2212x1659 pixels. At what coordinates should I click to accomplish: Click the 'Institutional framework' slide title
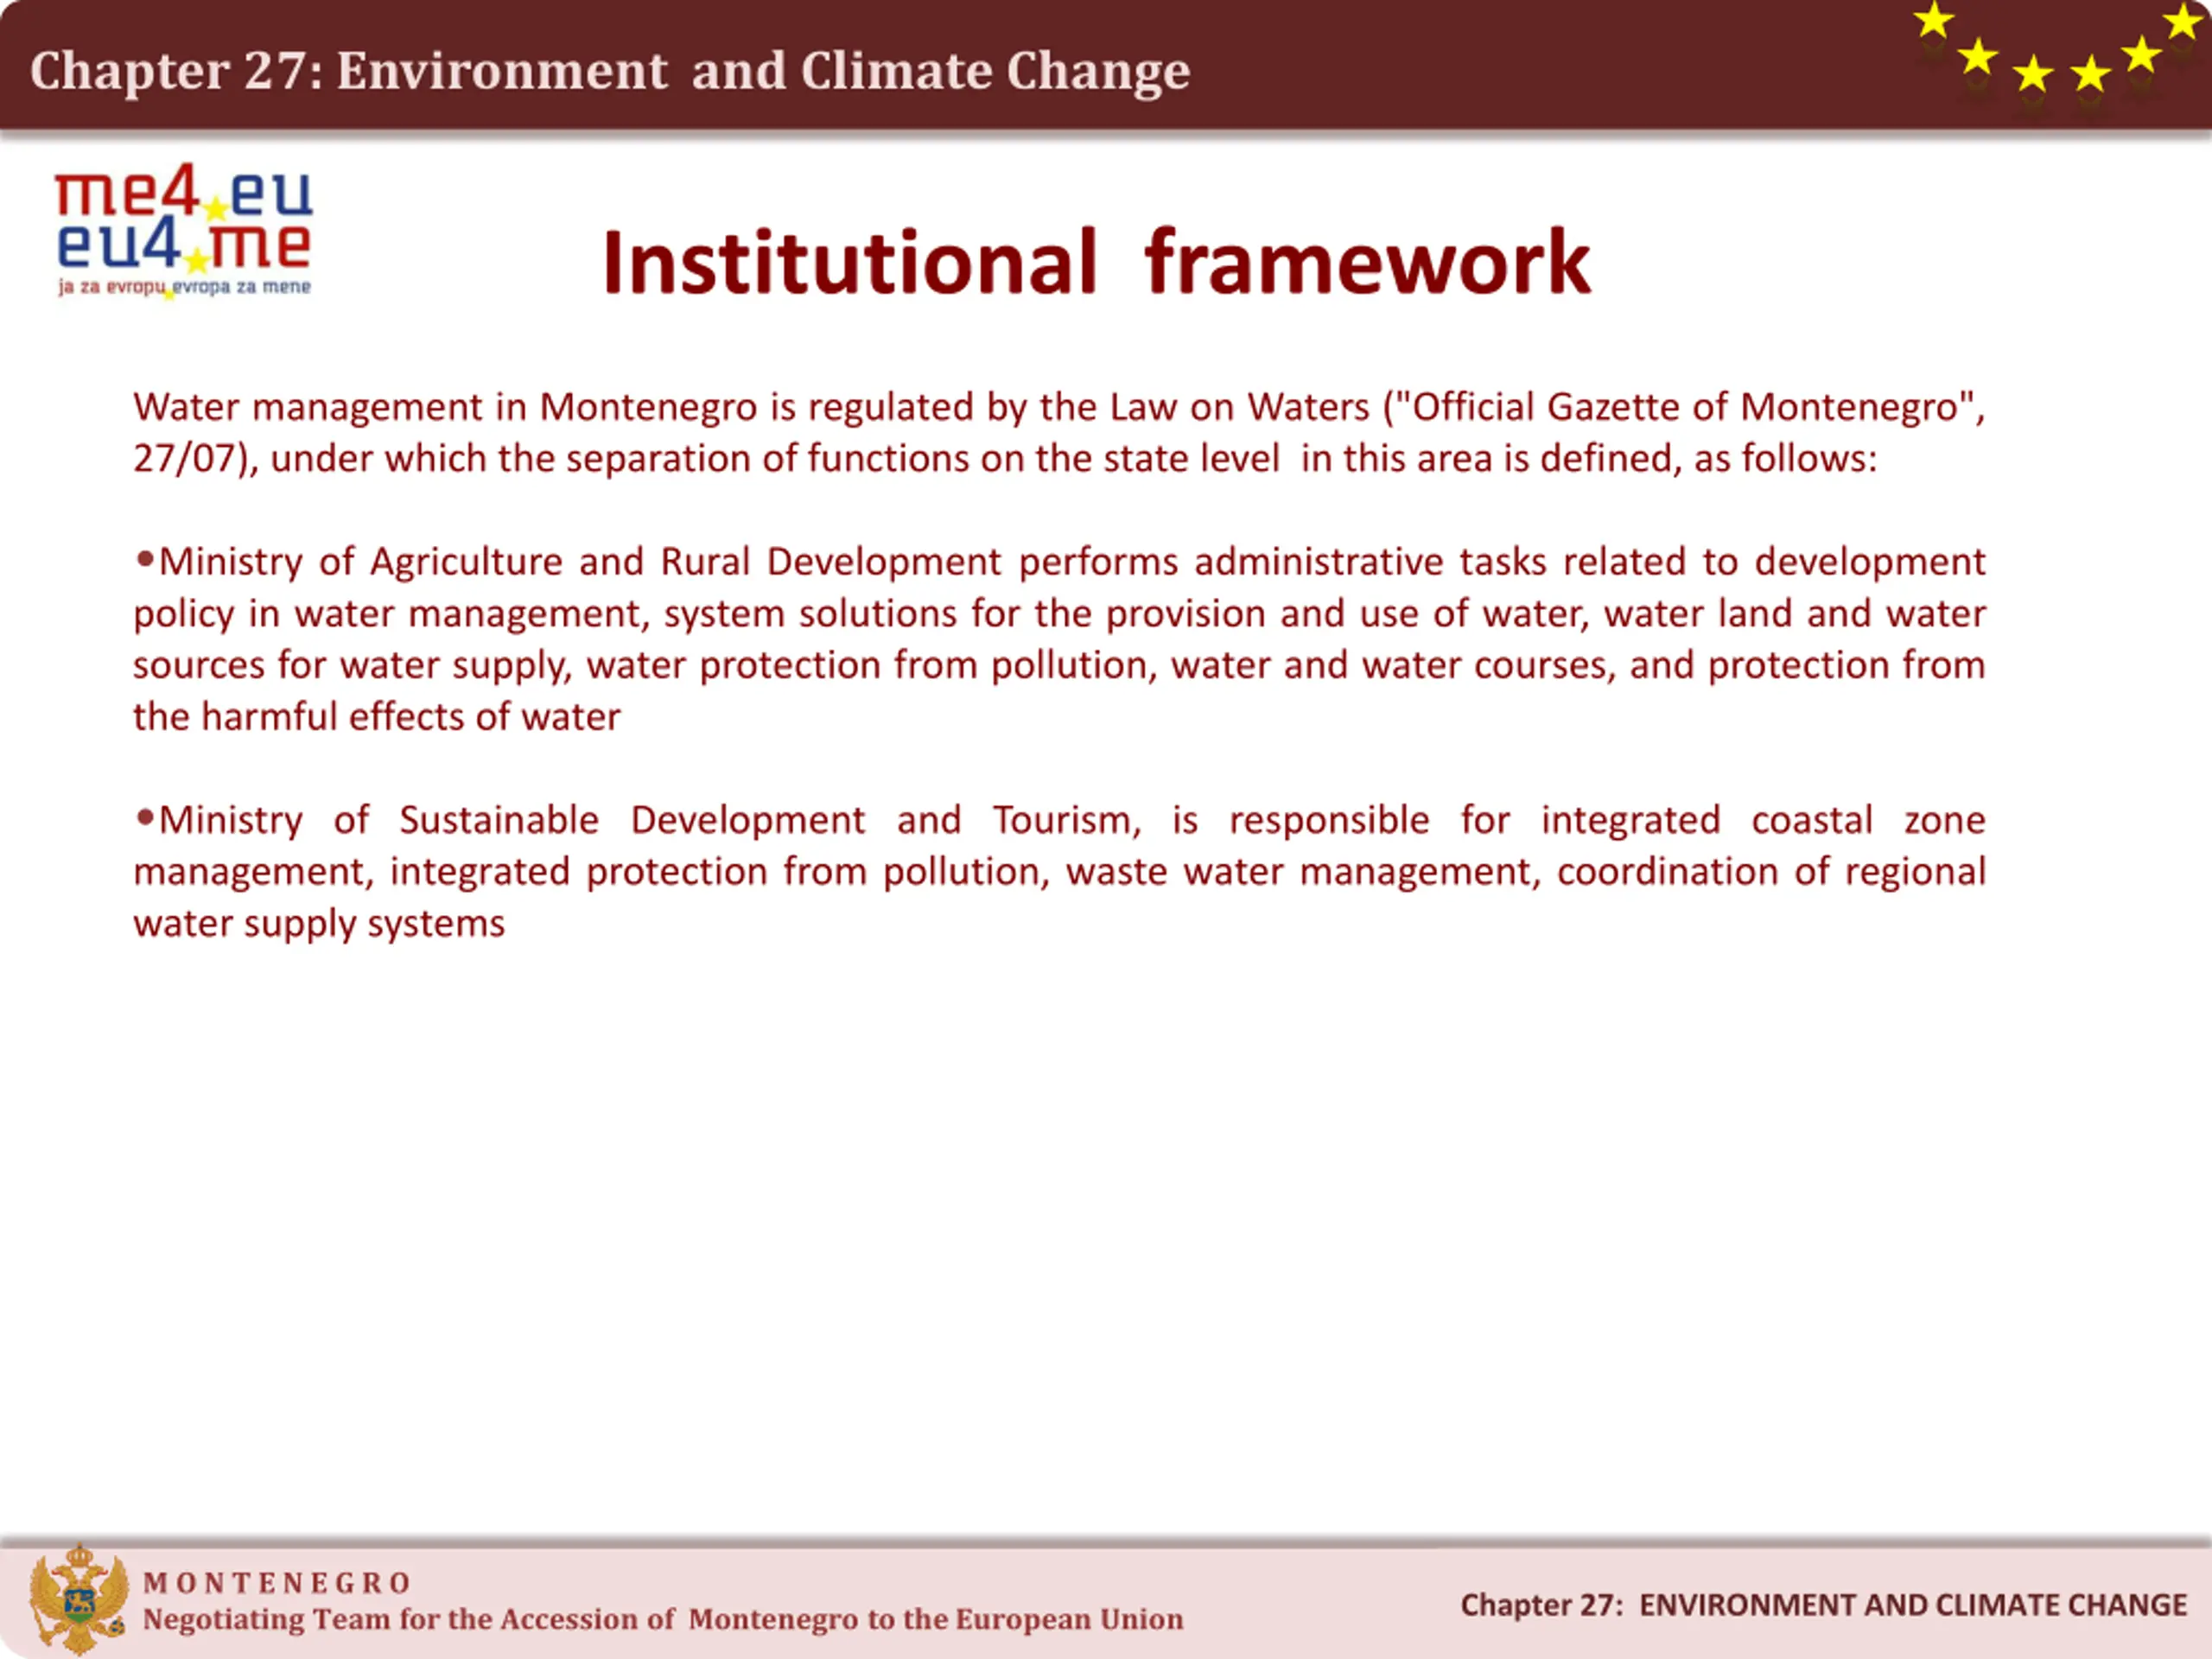tap(1096, 262)
